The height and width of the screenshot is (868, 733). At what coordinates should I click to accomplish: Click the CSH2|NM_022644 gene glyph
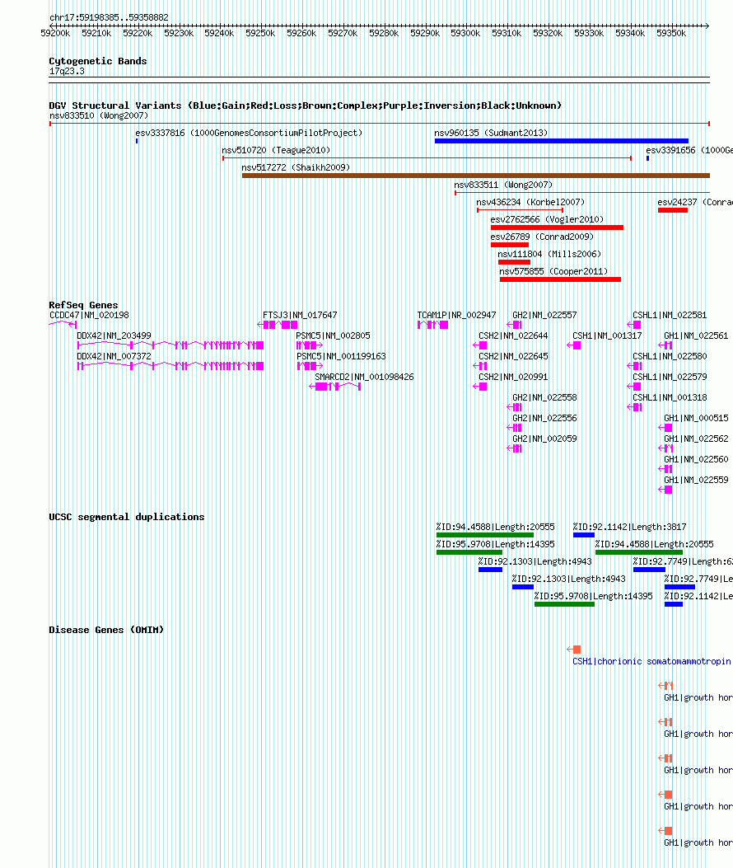tap(480, 345)
